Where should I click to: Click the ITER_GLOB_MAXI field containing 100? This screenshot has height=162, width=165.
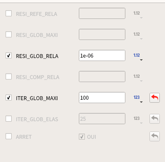pyautogui.click(x=102, y=98)
